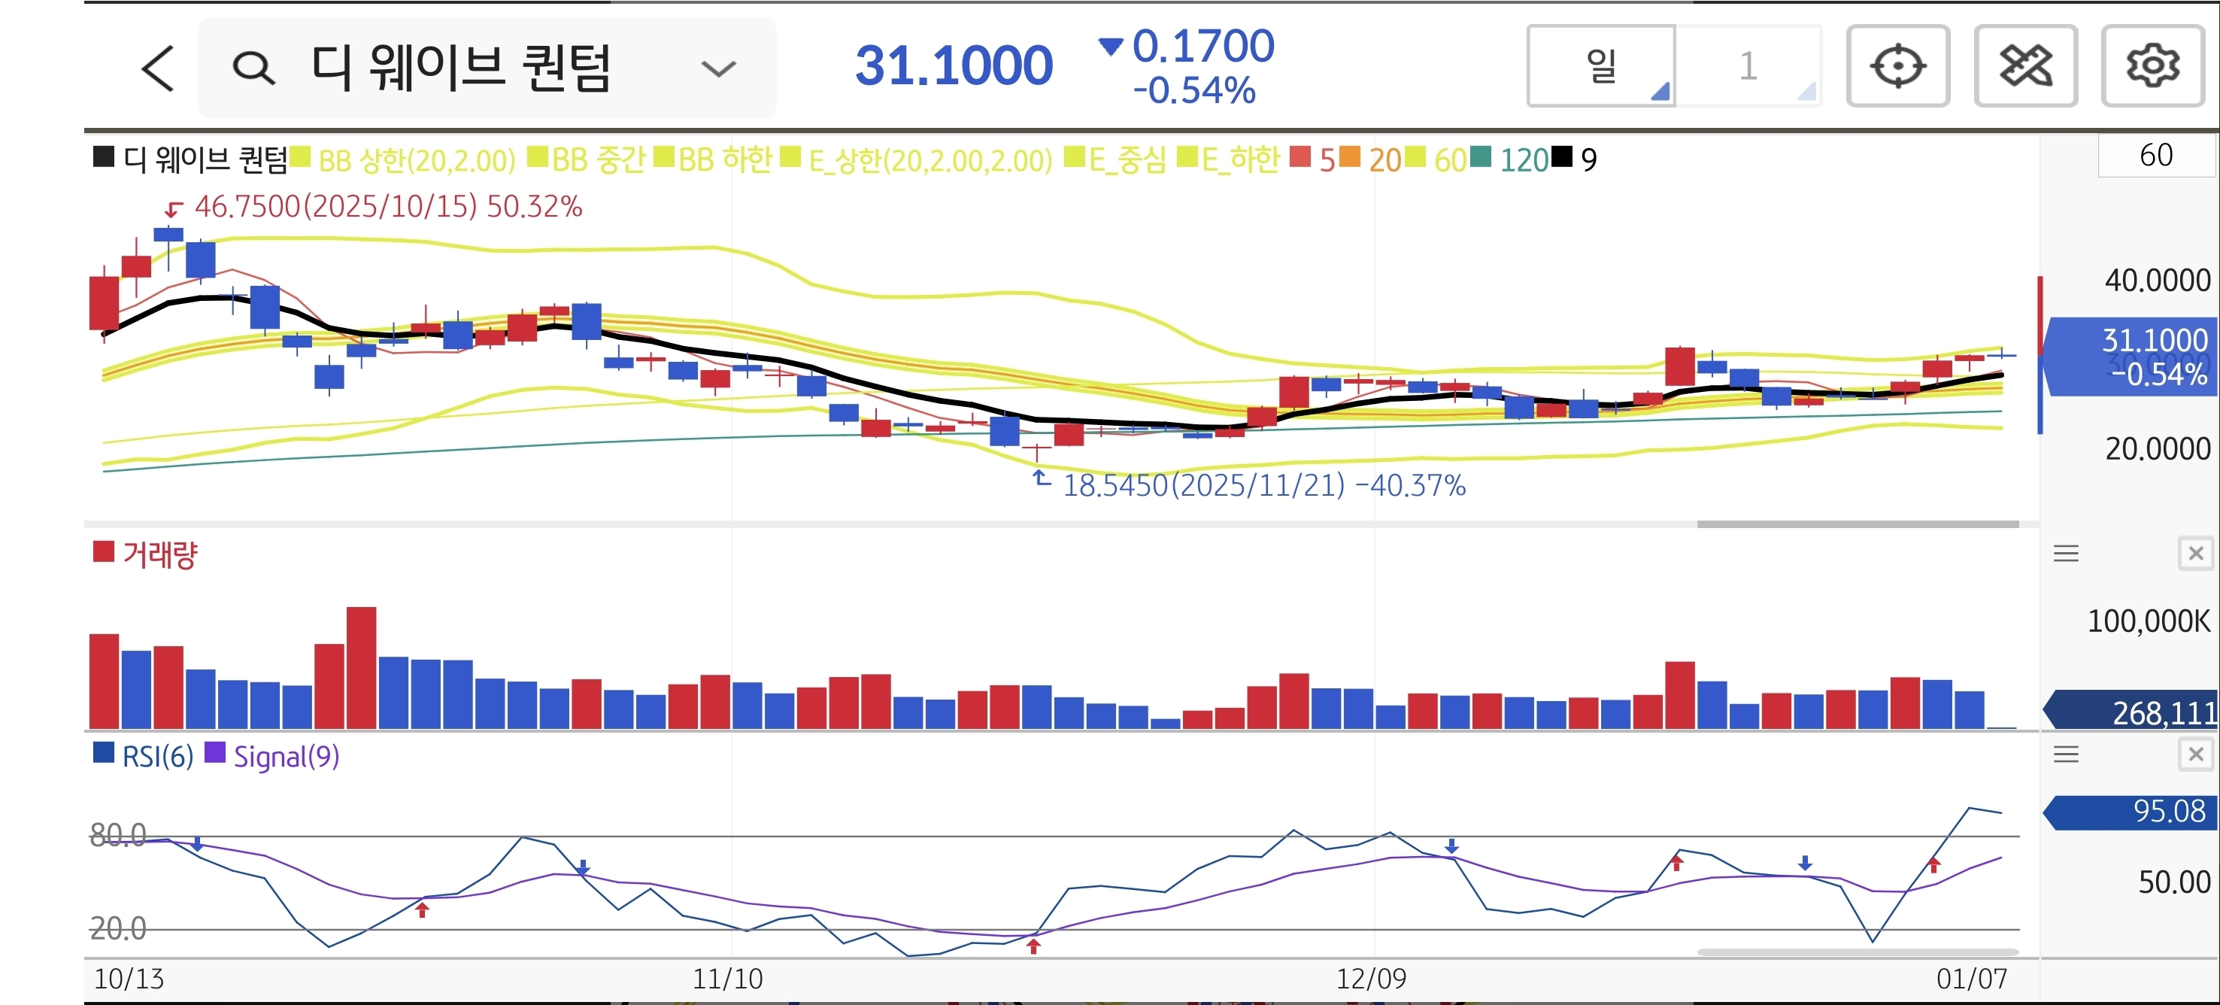Click the drawing tools eraser icon

(2025, 66)
